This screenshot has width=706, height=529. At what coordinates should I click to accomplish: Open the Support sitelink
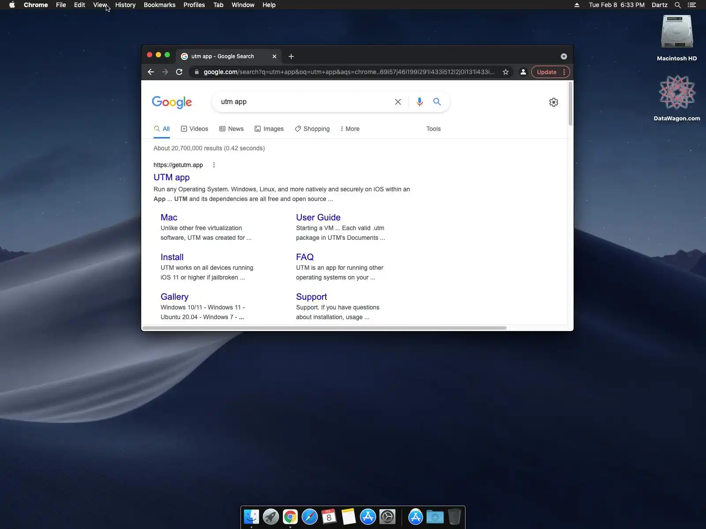click(312, 297)
